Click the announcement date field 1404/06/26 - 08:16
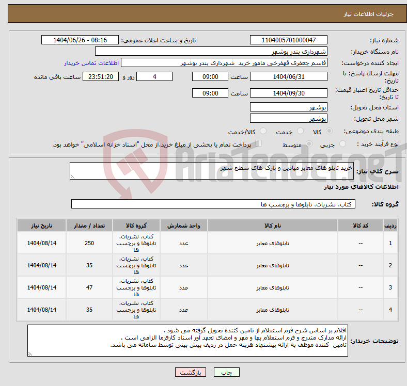Viewport: 407px width, 386px height. coord(80,40)
